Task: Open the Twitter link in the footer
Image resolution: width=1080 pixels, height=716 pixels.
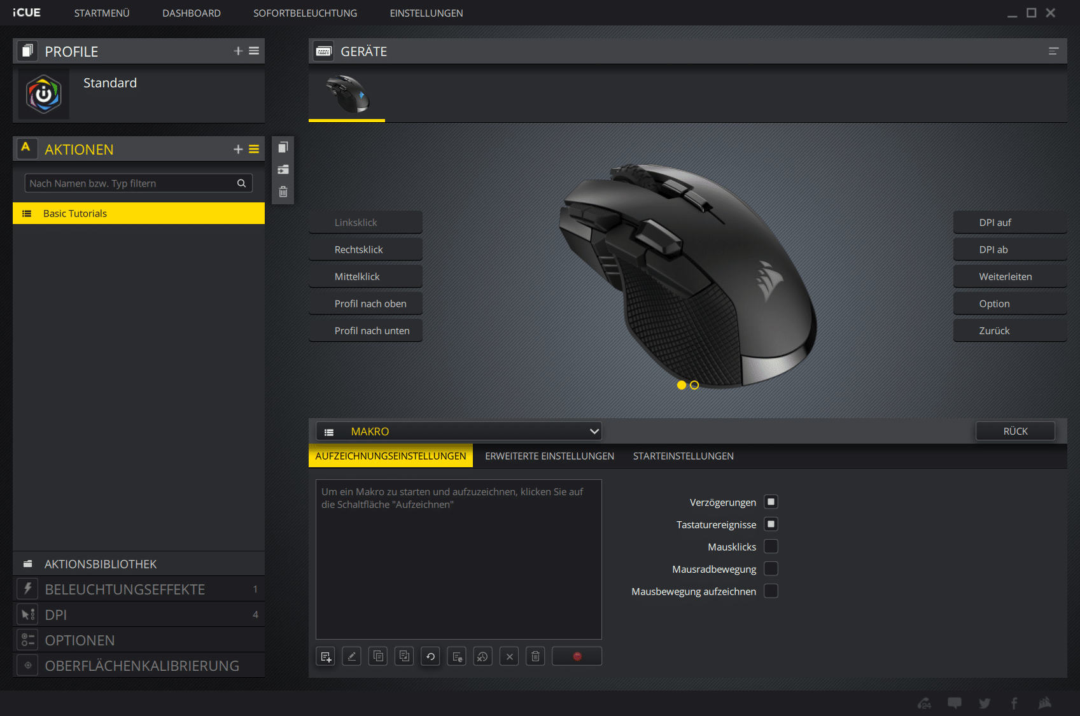Action: 985,703
